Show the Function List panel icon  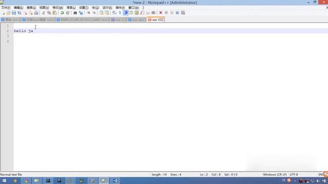[142, 13]
